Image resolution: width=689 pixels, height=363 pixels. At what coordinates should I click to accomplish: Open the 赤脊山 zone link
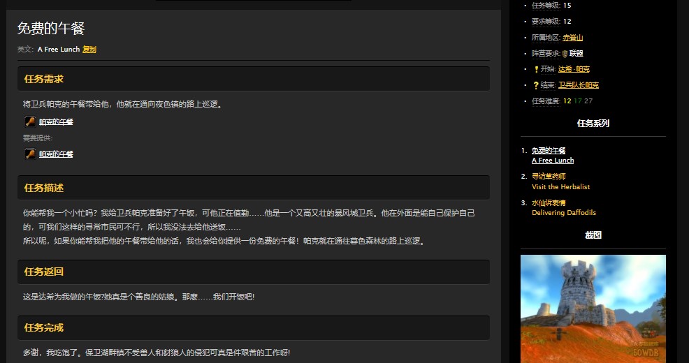point(572,38)
